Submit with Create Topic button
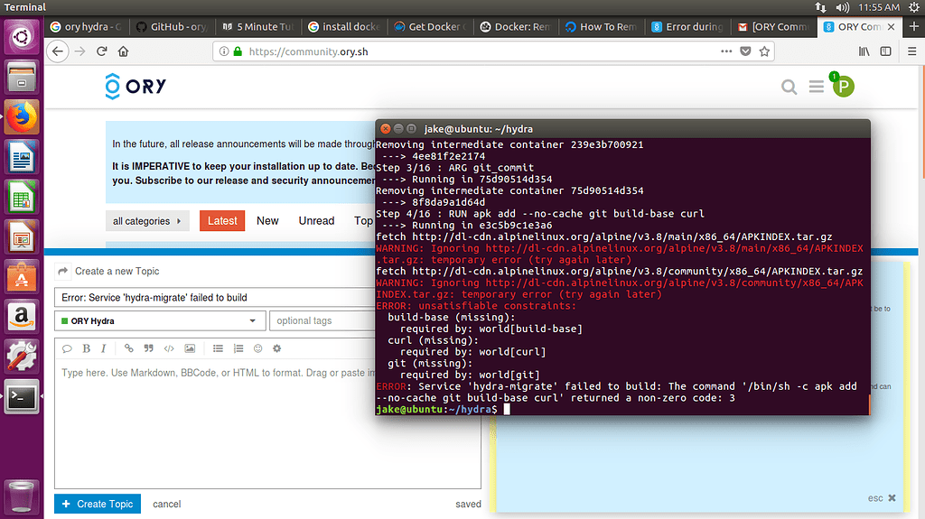 click(98, 505)
